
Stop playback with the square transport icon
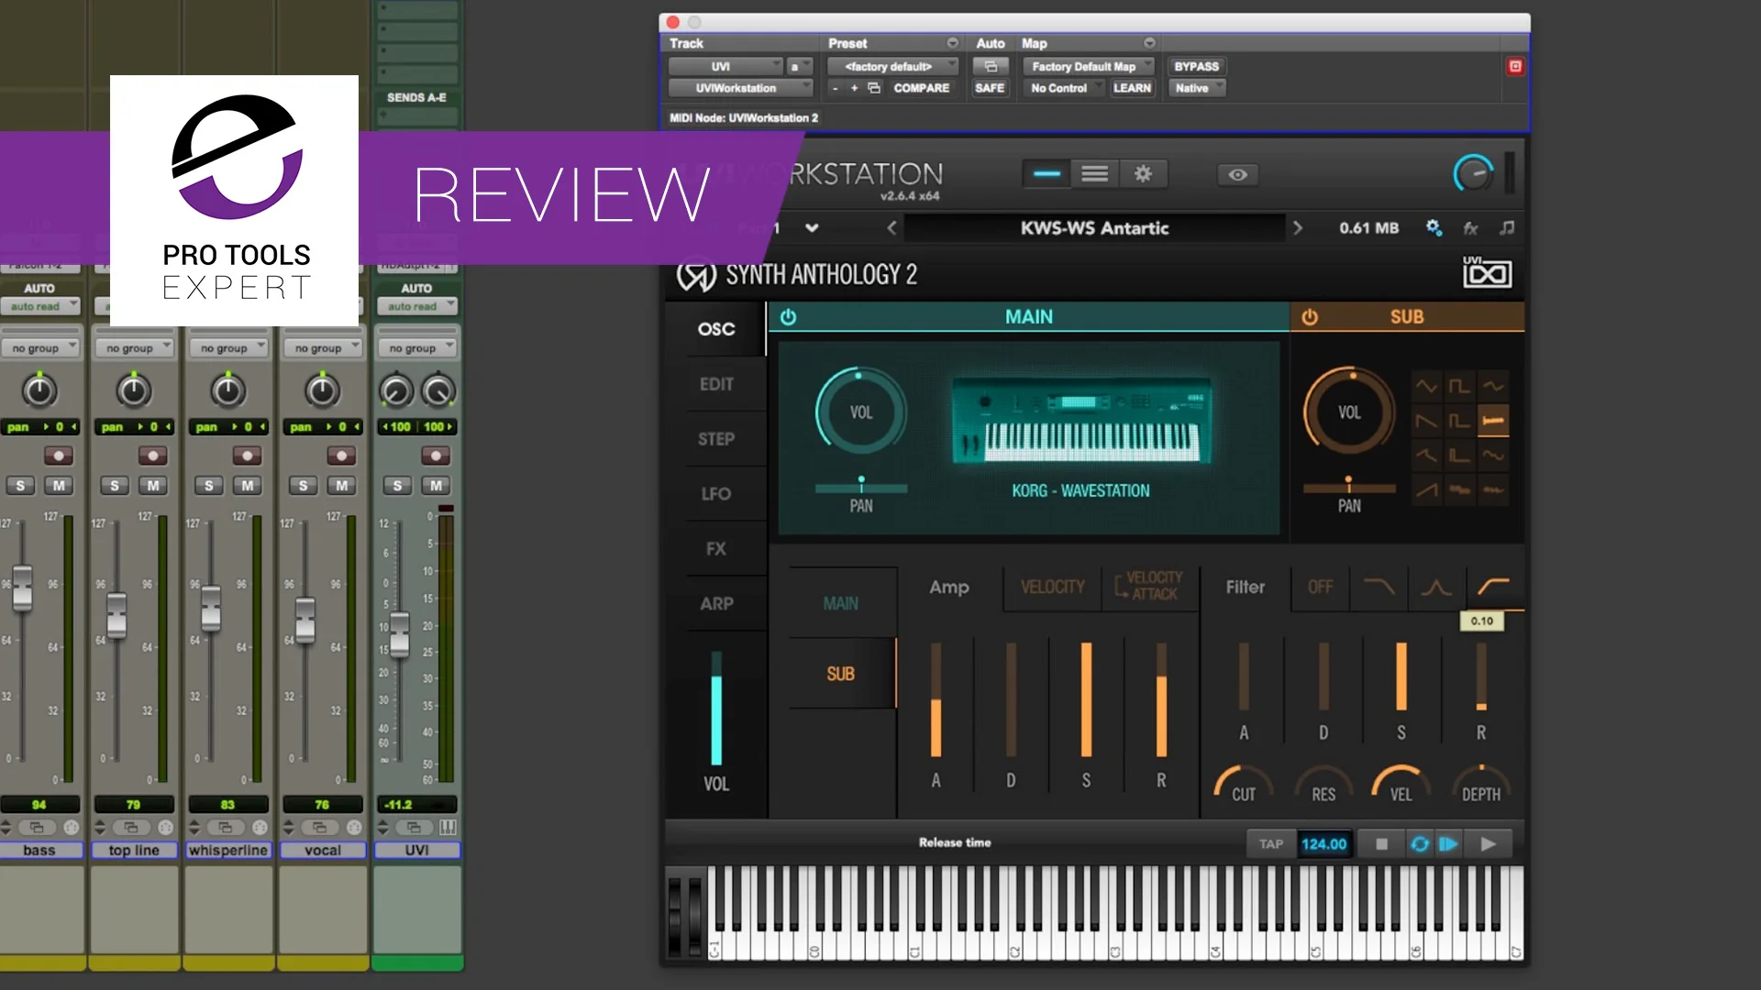[x=1380, y=843]
